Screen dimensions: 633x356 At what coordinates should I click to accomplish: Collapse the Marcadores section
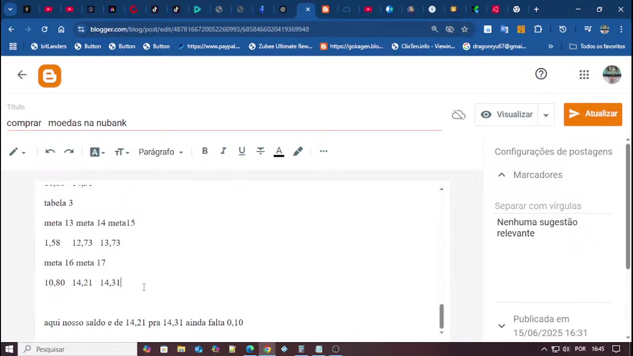tap(501, 175)
